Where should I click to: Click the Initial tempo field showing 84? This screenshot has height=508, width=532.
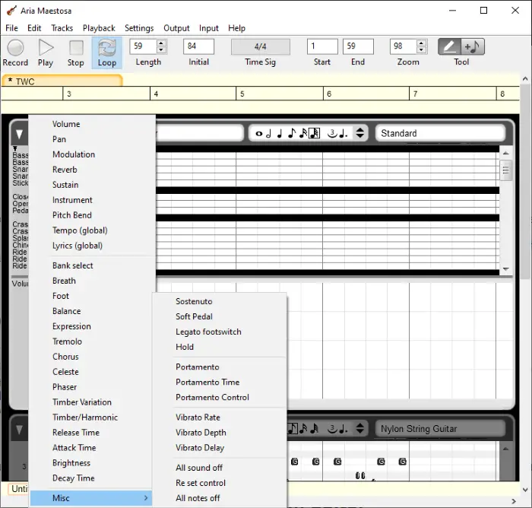coord(198,46)
